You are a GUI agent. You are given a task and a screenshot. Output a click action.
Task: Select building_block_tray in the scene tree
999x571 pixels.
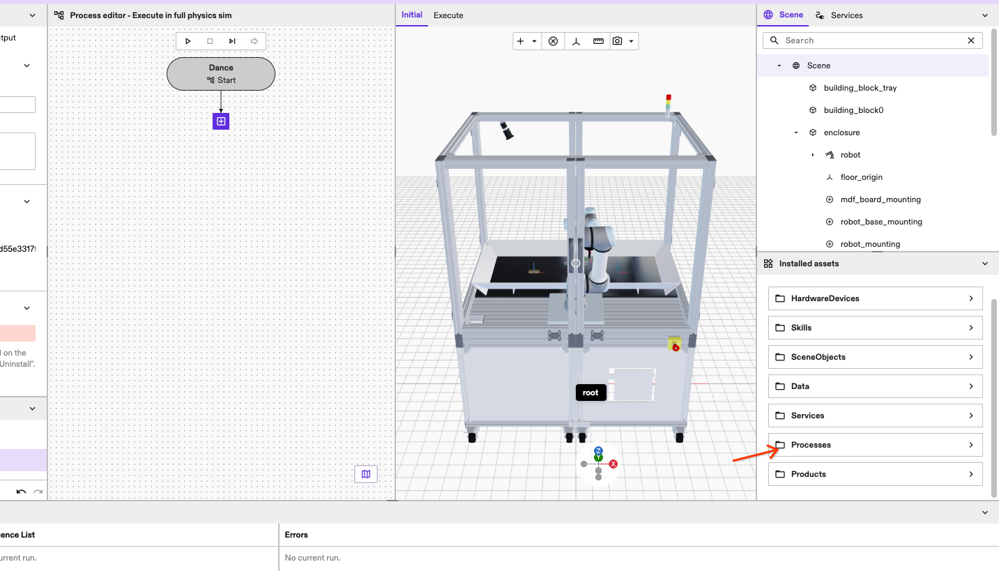coord(860,88)
